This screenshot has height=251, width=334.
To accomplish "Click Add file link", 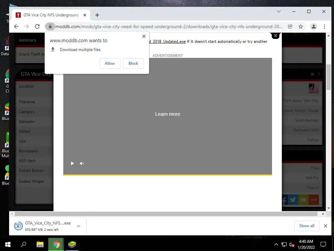I will tap(312, 178).
